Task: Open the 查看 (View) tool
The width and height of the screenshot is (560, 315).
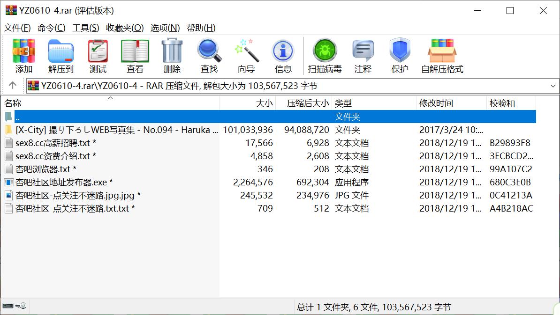Action: tap(135, 56)
